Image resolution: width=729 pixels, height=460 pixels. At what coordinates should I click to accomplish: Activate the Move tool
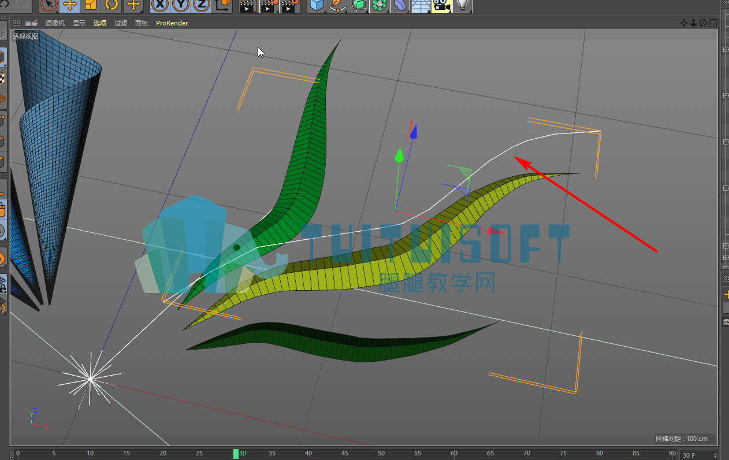pyautogui.click(x=70, y=6)
